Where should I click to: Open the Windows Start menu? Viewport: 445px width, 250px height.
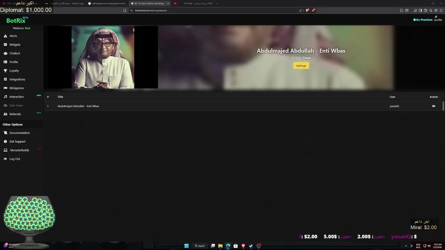click(x=186, y=246)
